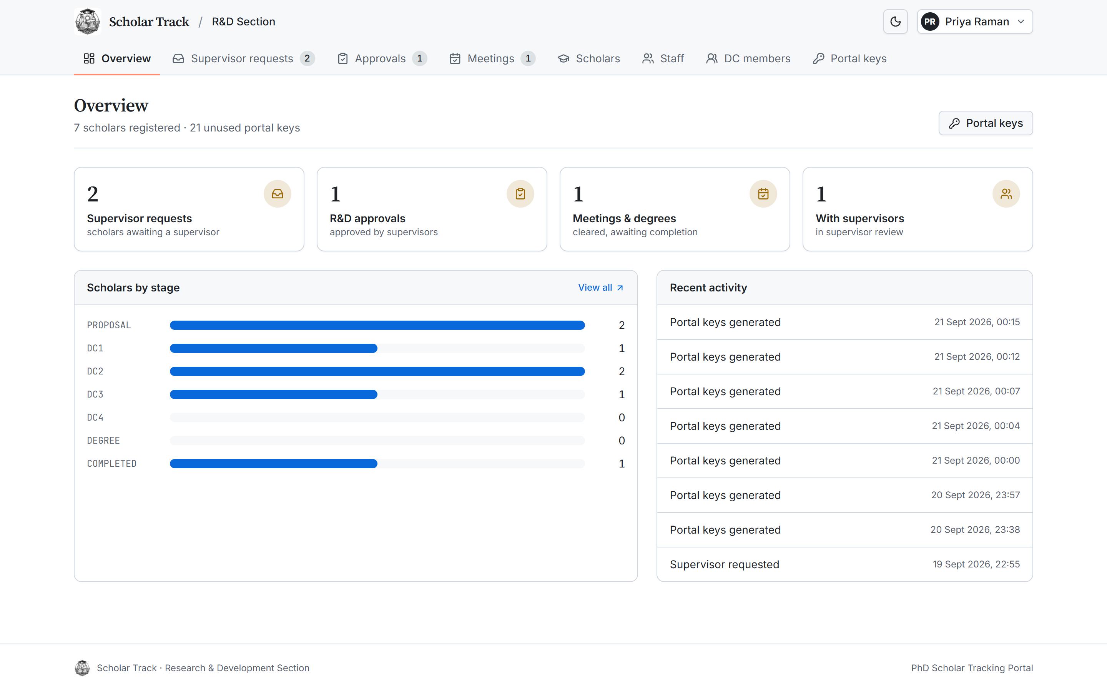
Task: Click the R&D Section breadcrumb
Action: coord(243,22)
